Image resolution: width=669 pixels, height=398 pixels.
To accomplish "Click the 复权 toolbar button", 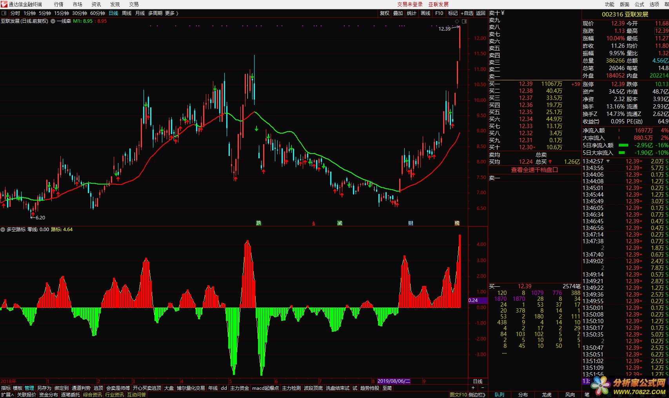I will coord(385,13).
